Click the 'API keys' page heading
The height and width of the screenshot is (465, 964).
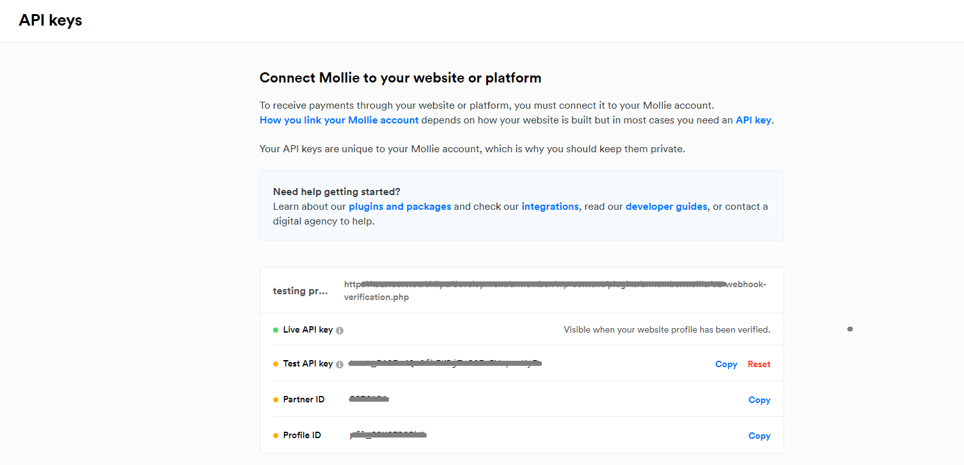[51, 20]
